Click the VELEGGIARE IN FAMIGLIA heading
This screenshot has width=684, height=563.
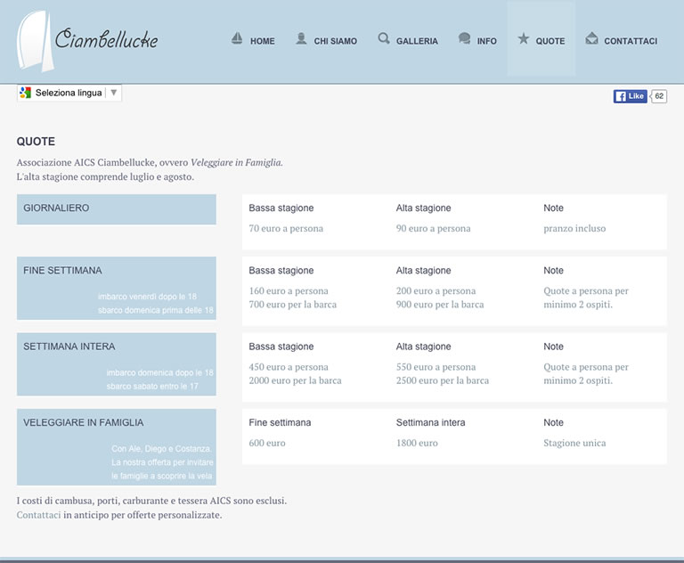coord(84,422)
